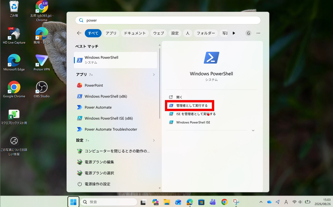Open the clock and date 15:03
The image size is (333, 207).
323,202
